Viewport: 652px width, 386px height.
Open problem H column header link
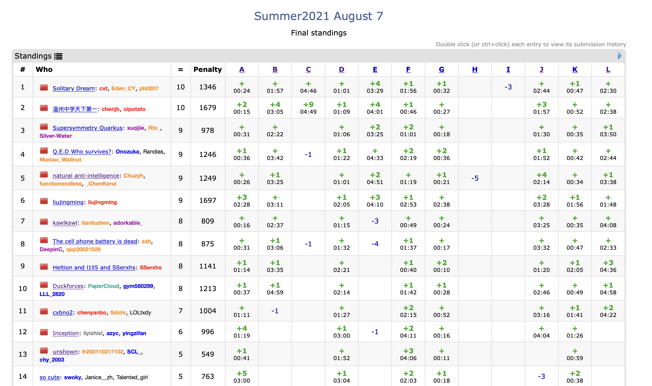pyautogui.click(x=475, y=70)
